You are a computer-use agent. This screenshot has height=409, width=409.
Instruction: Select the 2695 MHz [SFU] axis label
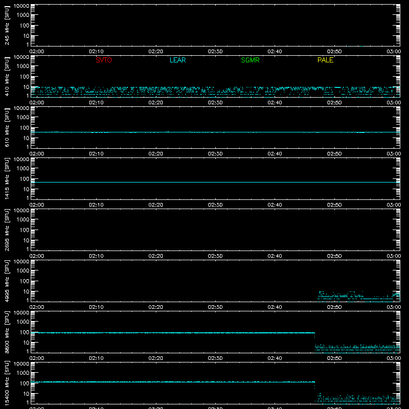7,230
